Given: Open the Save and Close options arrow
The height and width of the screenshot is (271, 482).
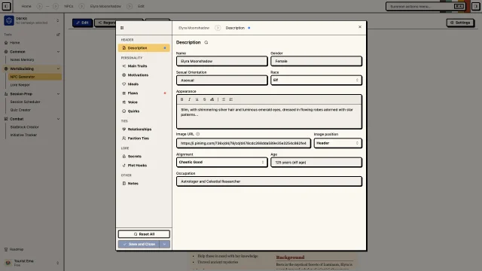Looking at the screenshot, I should click(x=164, y=244).
